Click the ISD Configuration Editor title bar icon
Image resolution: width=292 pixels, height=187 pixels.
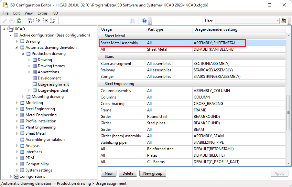(5, 5)
